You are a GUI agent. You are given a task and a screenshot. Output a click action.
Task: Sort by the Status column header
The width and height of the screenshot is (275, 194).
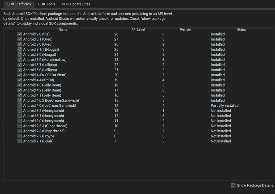[242, 30]
